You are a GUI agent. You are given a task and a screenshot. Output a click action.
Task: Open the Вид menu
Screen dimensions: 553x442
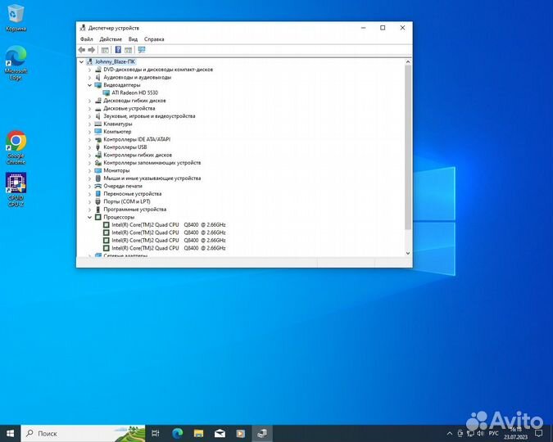[x=133, y=39]
